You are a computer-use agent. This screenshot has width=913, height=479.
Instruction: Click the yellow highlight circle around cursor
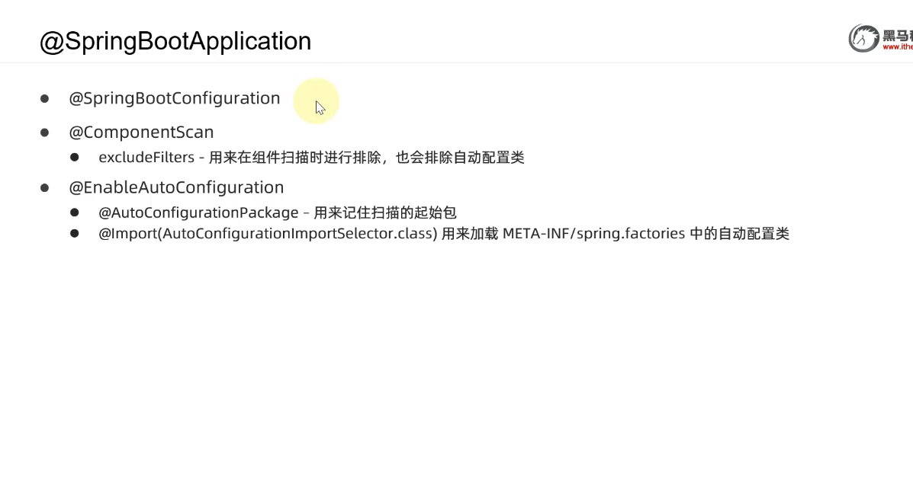pyautogui.click(x=317, y=101)
